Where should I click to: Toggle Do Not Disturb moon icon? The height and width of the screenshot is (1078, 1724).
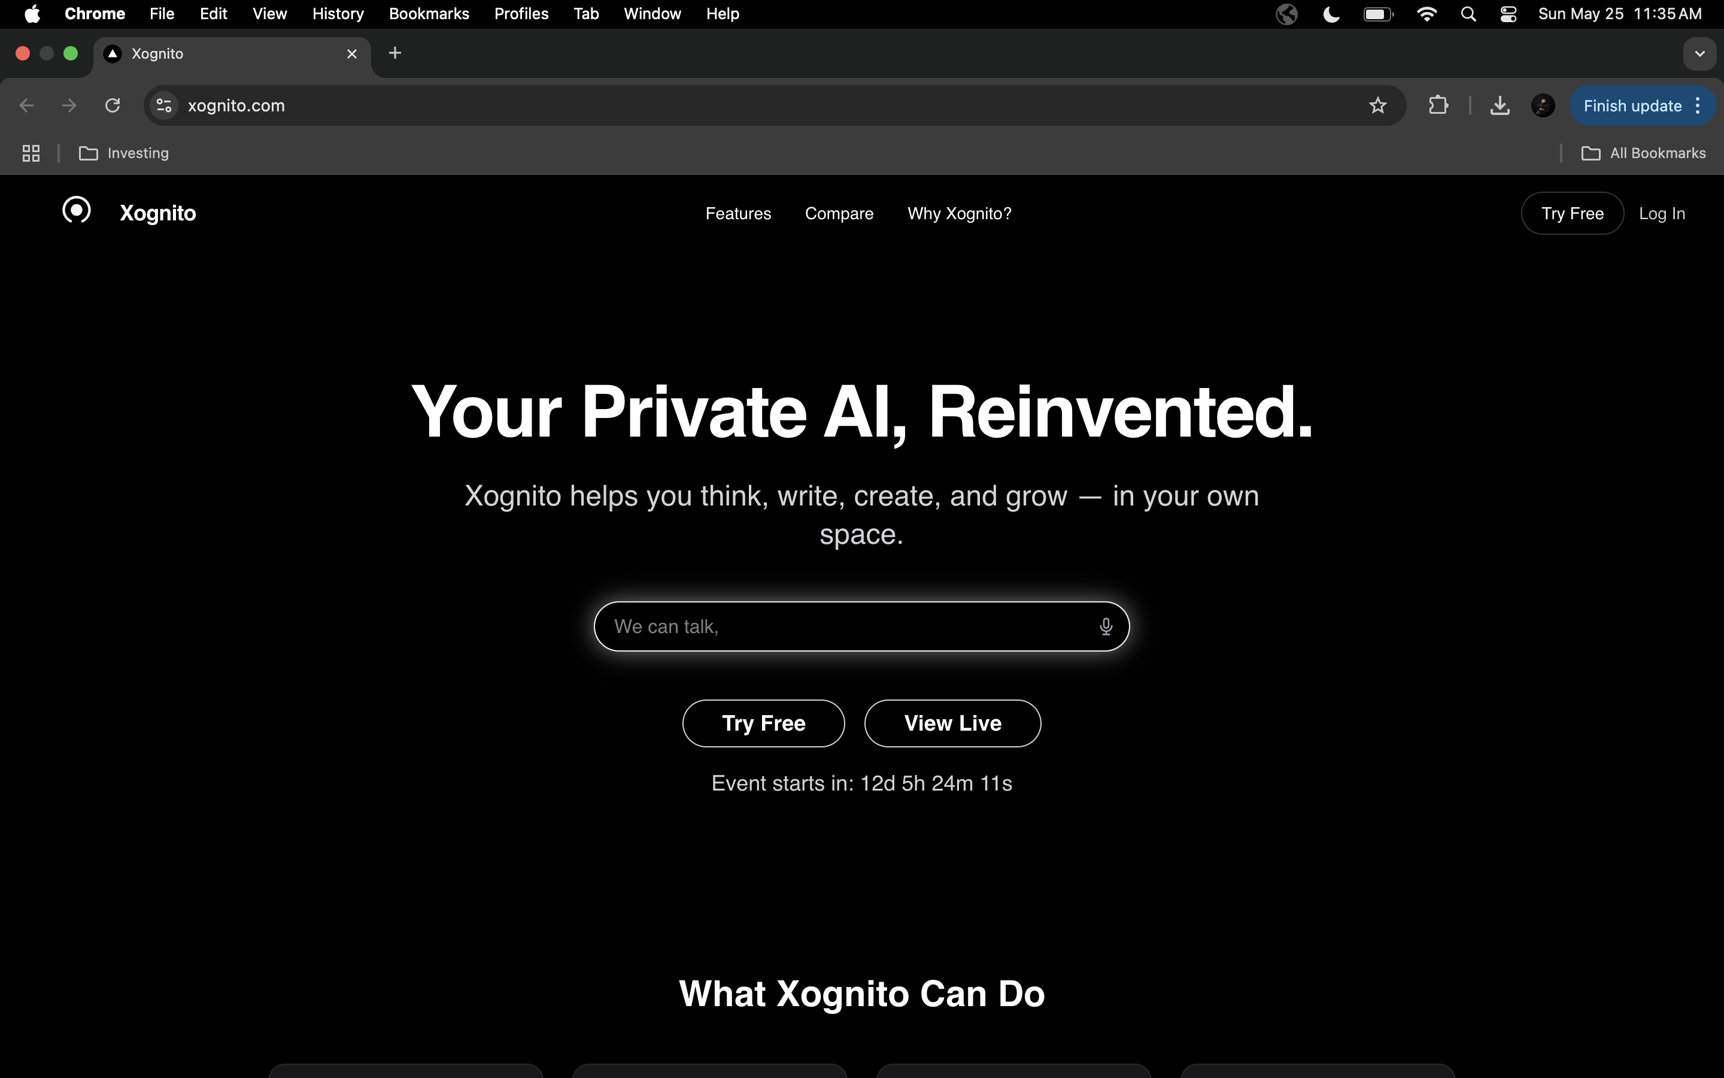coord(1331,14)
